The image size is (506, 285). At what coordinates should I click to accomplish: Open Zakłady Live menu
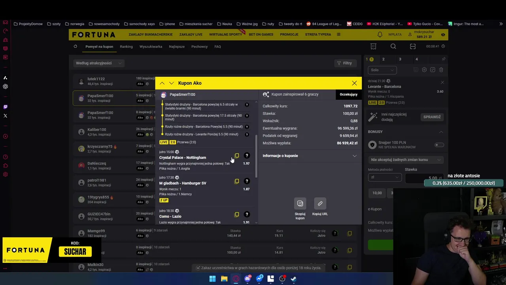click(x=191, y=34)
